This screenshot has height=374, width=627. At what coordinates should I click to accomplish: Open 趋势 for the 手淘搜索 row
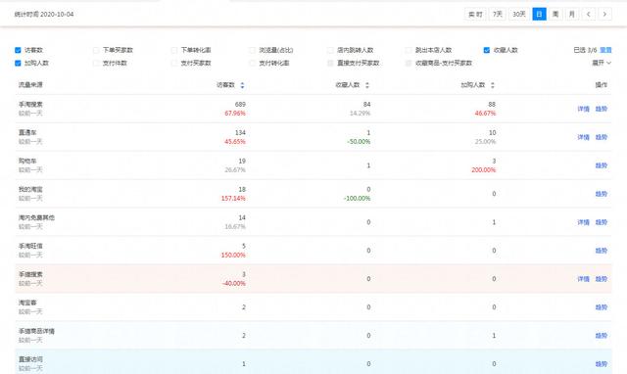click(x=602, y=109)
